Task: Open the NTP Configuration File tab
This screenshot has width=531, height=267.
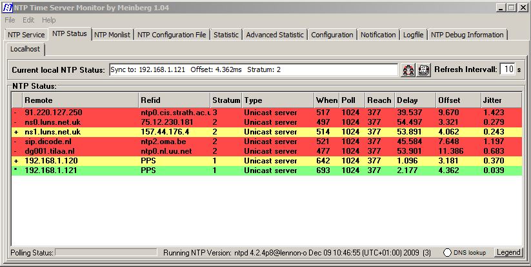Action: click(172, 35)
